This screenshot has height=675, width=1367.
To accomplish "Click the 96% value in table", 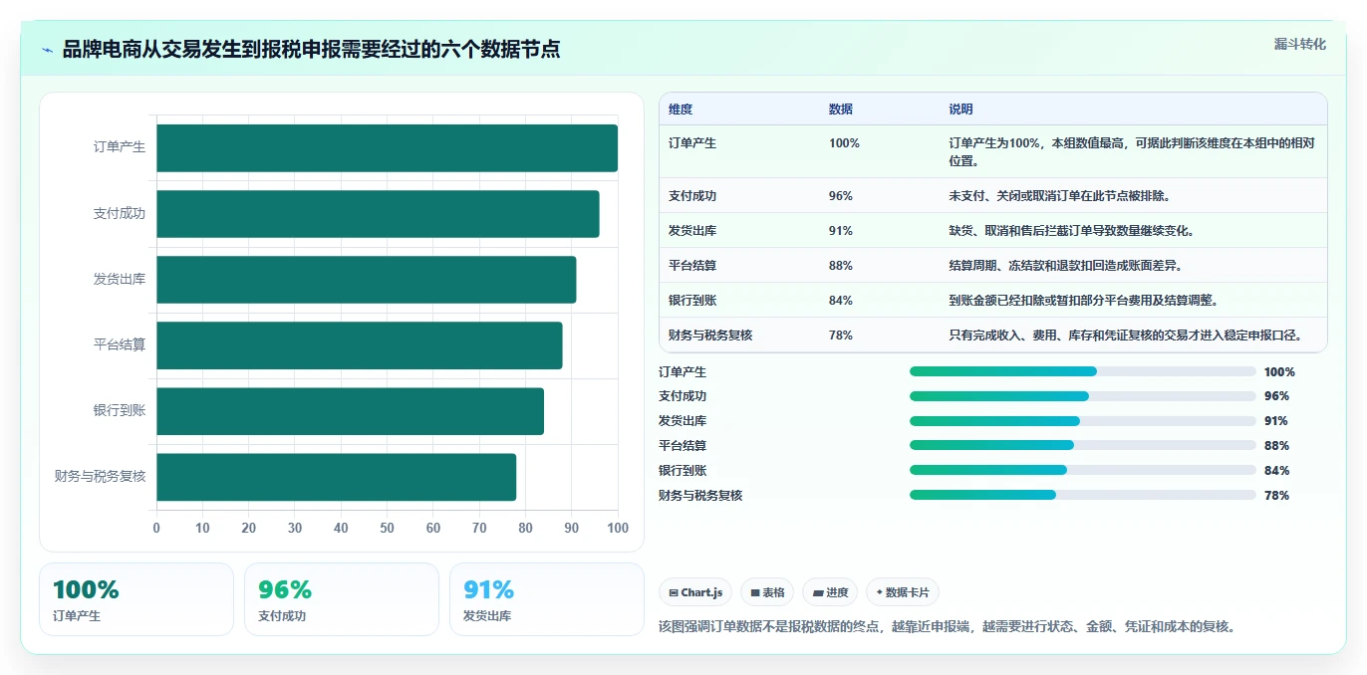I will (841, 196).
